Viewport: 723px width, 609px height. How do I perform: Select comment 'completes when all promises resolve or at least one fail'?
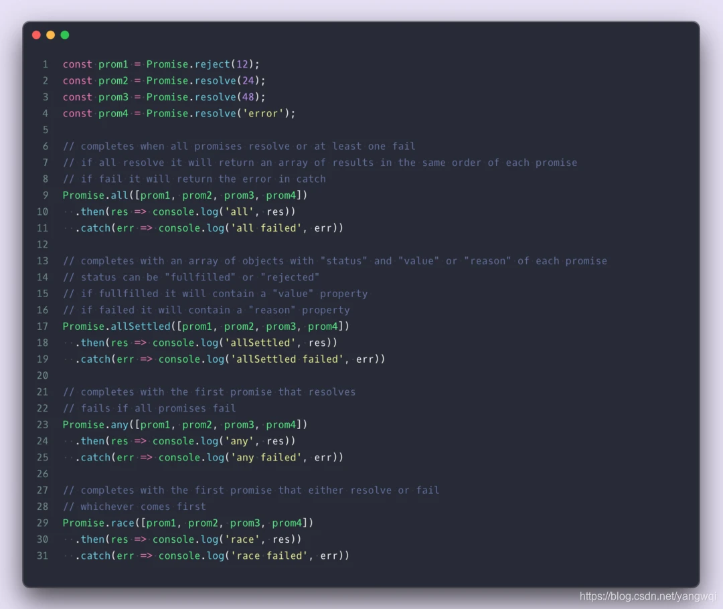coord(239,146)
